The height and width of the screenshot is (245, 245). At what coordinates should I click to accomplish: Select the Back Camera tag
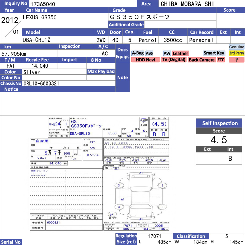pyautogui.click(x=202, y=60)
